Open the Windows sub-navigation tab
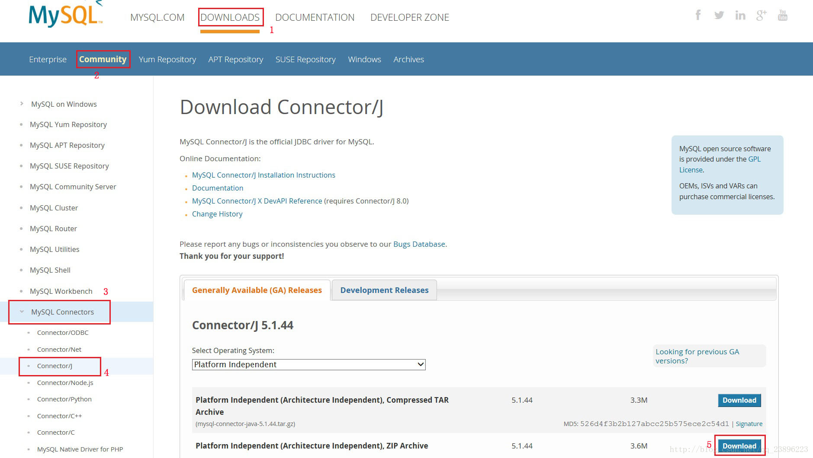The height and width of the screenshot is (458, 813). [x=364, y=59]
